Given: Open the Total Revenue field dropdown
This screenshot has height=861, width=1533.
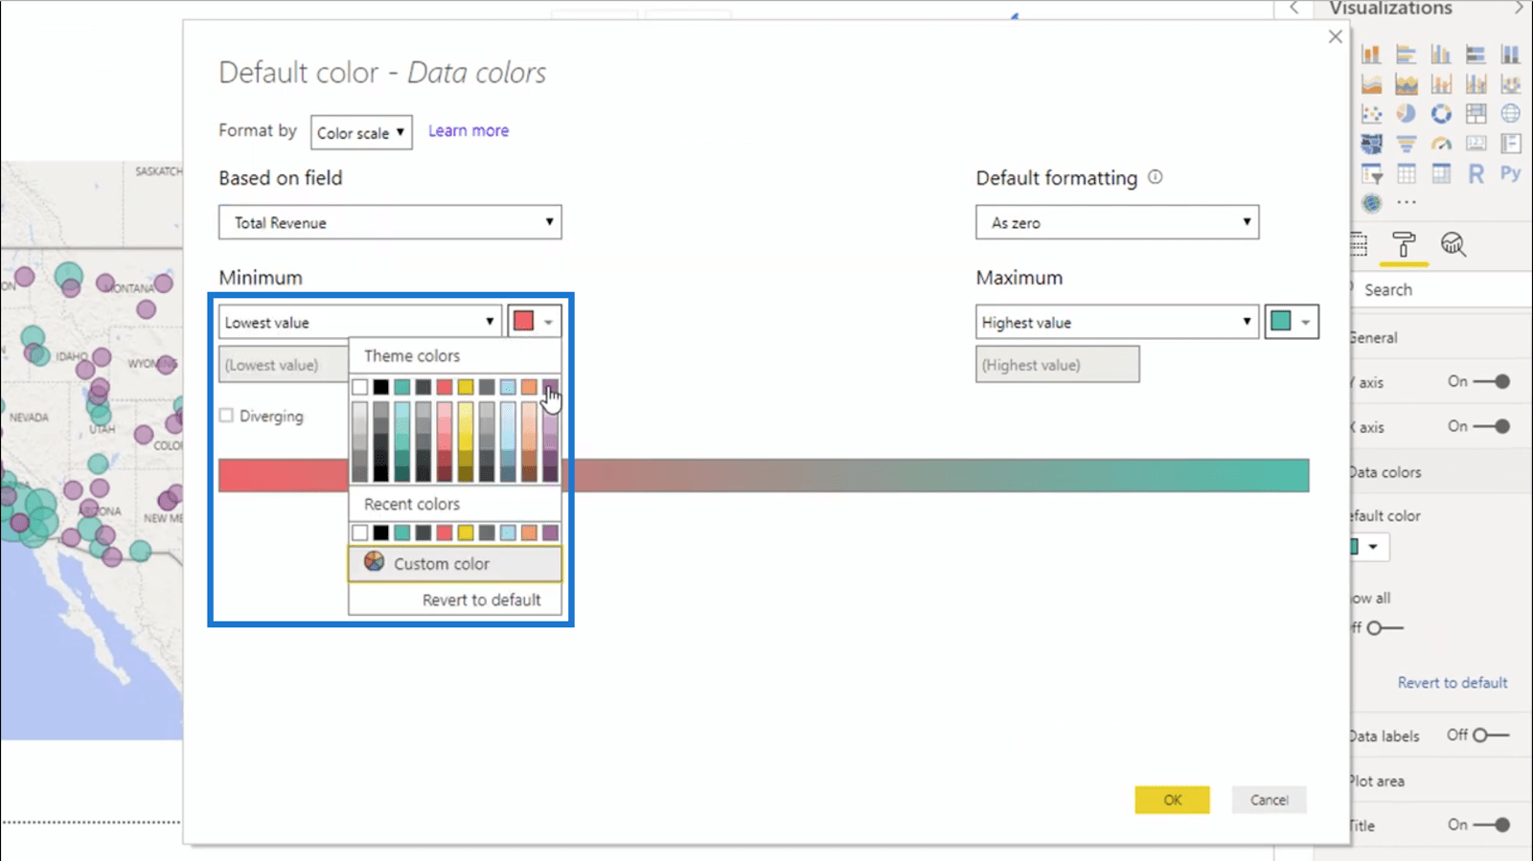Looking at the screenshot, I should (390, 222).
